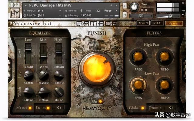Viewport: 194px width, 121px height.
Task: Turn the Low Pass RESO knob
Action: [x=164, y=85]
